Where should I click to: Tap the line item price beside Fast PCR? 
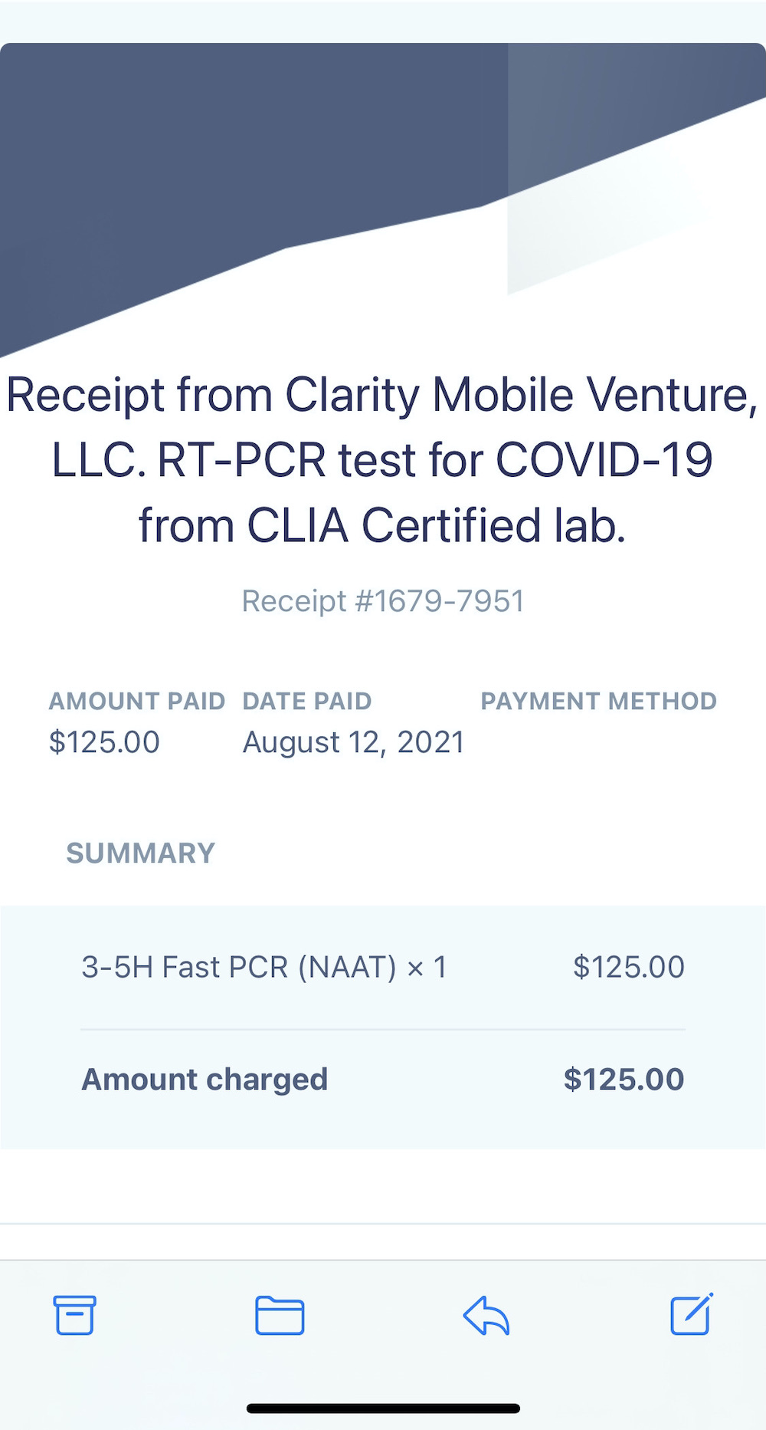pyautogui.click(x=628, y=967)
